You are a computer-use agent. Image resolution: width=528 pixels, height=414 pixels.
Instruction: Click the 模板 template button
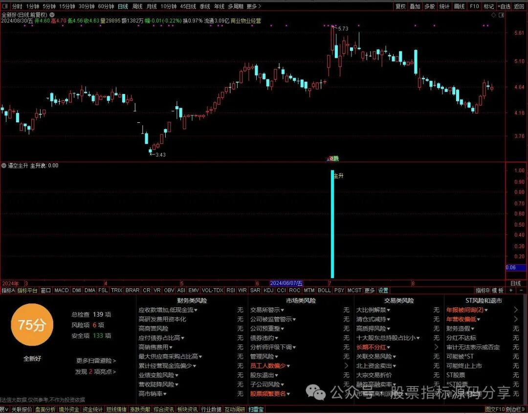[x=498, y=290]
